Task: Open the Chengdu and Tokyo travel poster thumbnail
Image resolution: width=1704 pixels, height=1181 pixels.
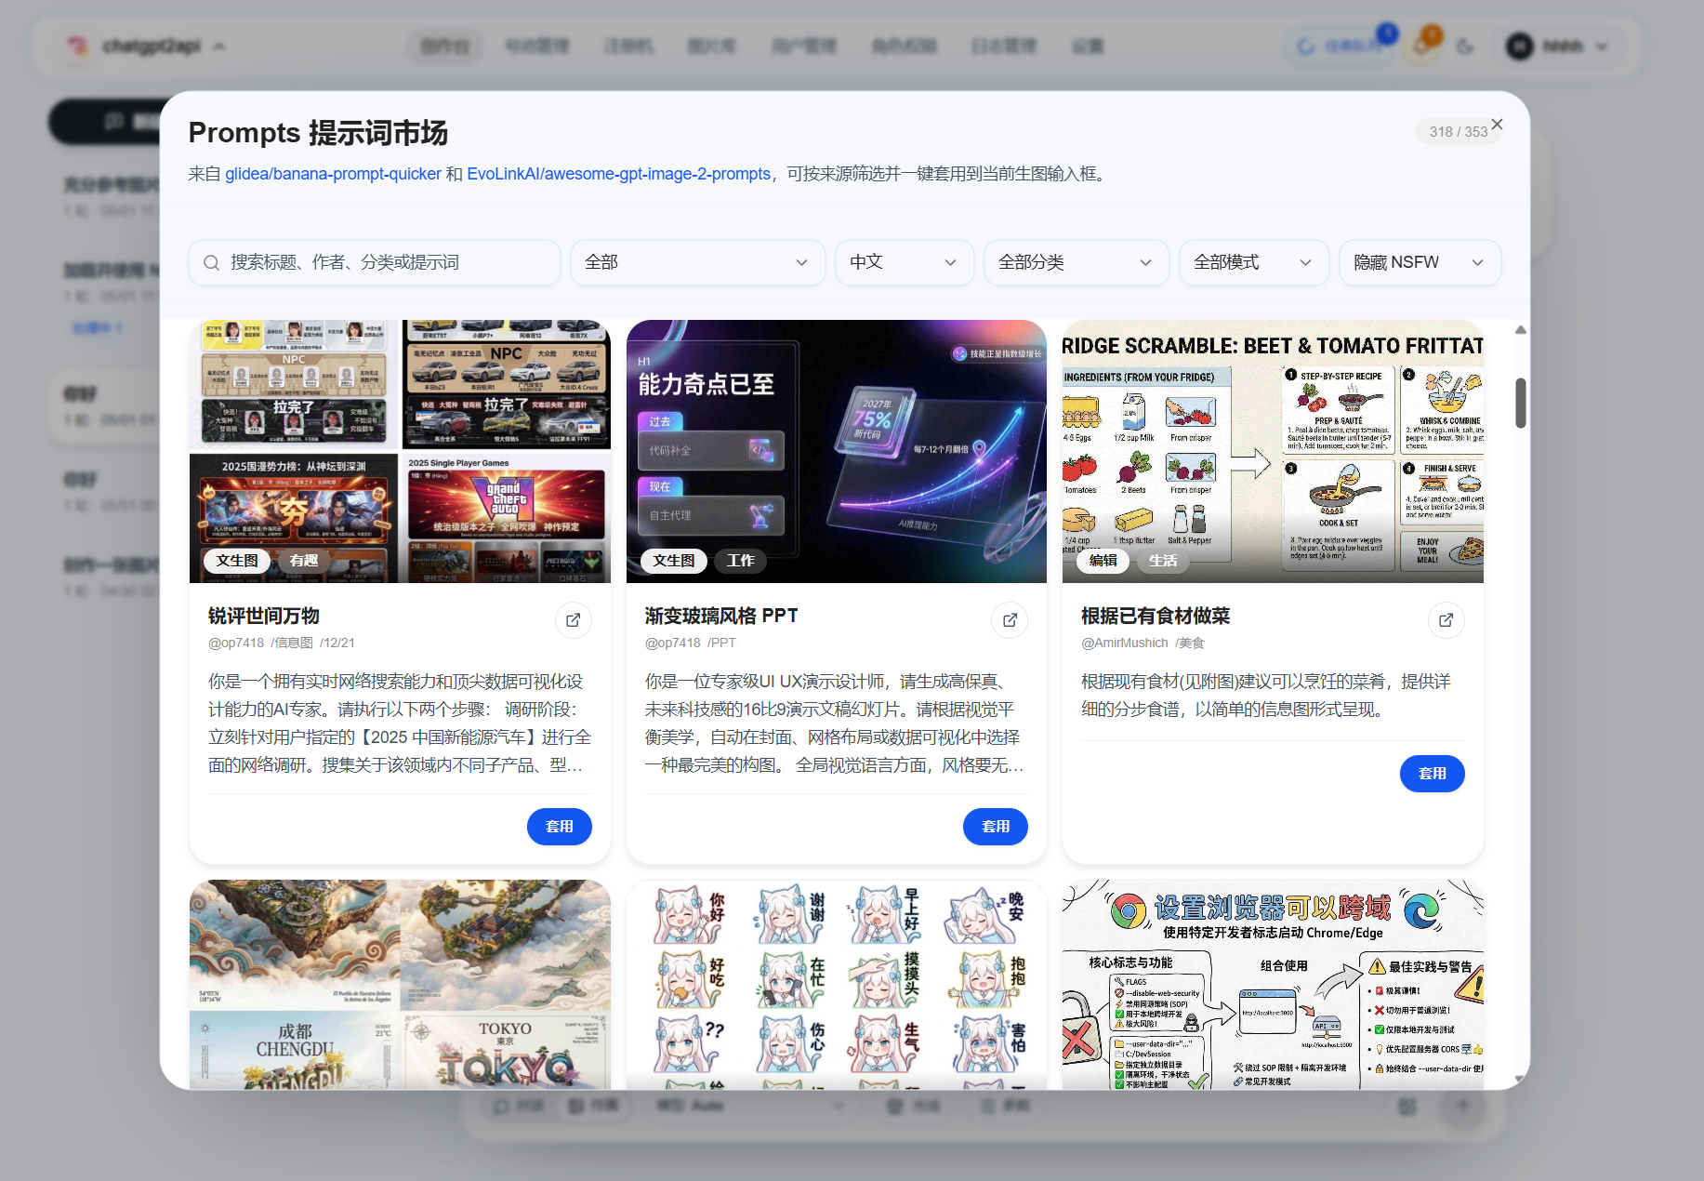Action: tap(400, 985)
